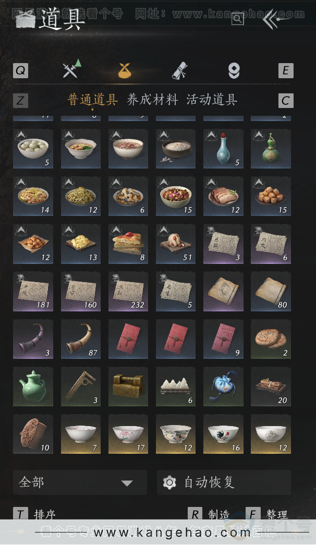
Task: Select the blue embroidered sachet item
Action: [x=223, y=386]
